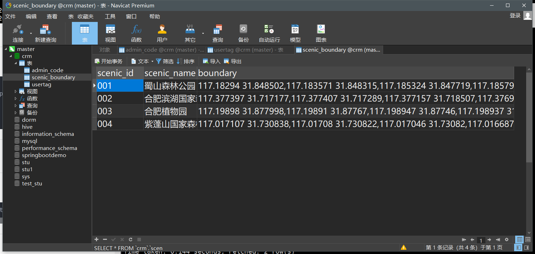
Task: Open the page settings gear icon
Action: point(507,239)
